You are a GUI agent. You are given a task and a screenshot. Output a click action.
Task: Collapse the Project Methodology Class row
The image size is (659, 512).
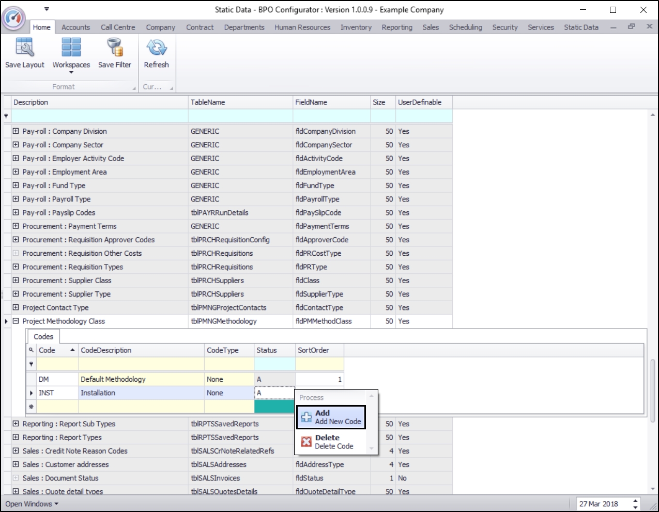pos(16,321)
